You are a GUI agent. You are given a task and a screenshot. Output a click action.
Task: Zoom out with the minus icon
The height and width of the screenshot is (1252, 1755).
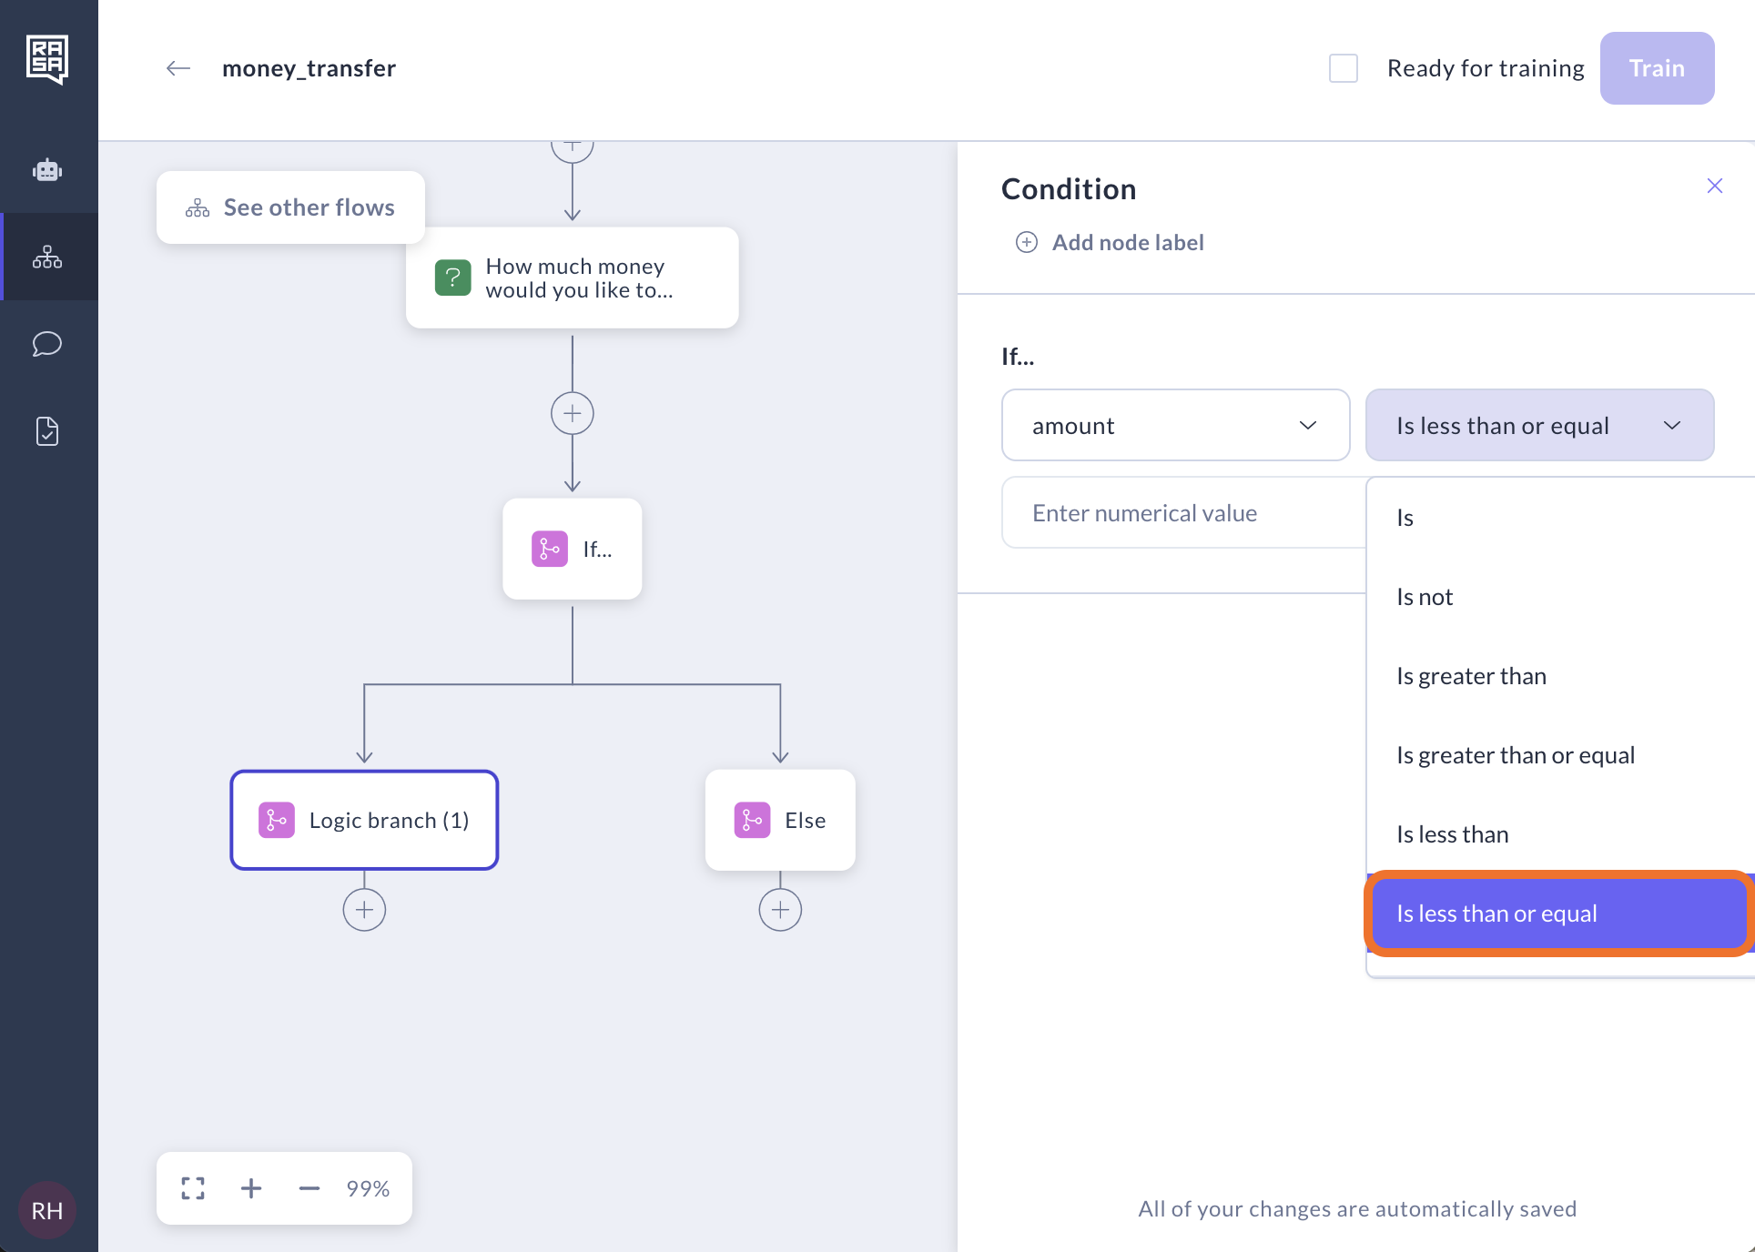(x=309, y=1188)
